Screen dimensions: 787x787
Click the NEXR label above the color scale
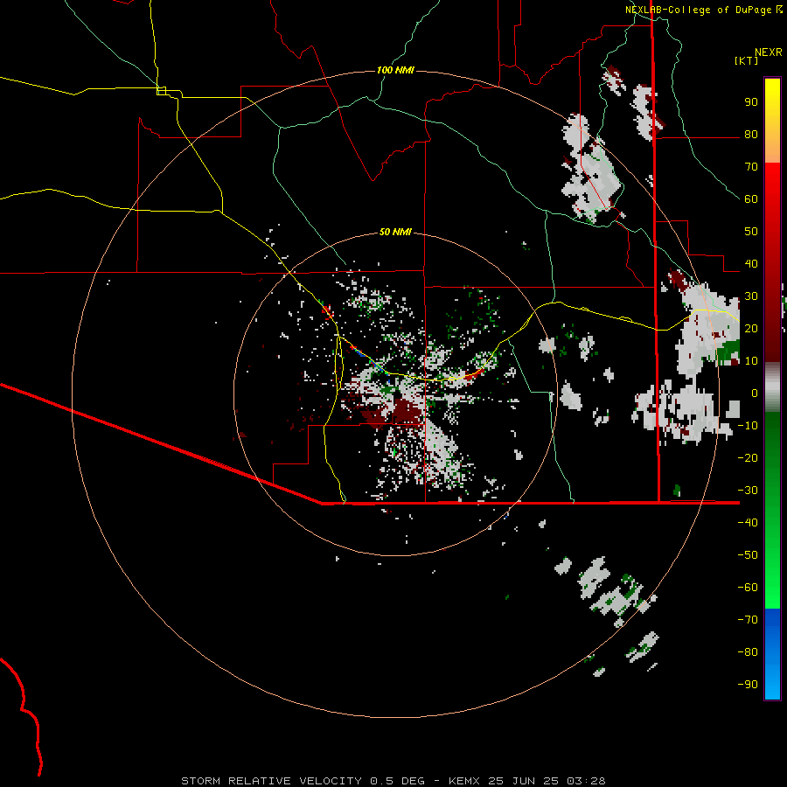click(769, 52)
